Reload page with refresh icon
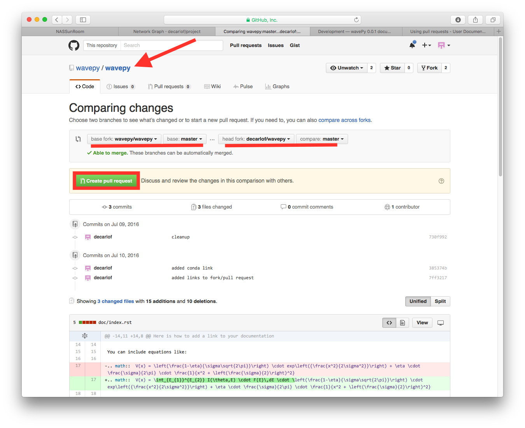525x428 pixels. 356,20
